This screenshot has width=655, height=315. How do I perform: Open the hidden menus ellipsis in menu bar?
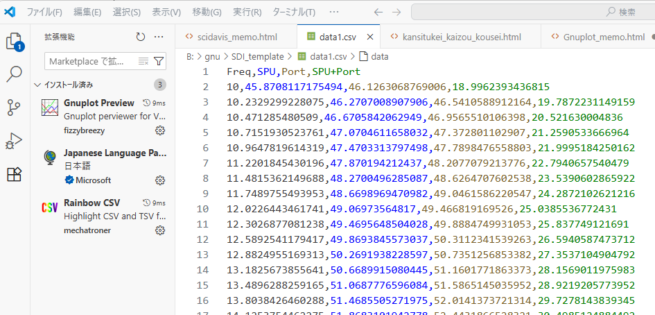(334, 12)
